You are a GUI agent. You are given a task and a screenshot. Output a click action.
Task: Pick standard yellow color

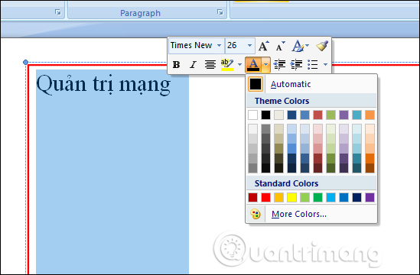pyautogui.click(x=291, y=197)
